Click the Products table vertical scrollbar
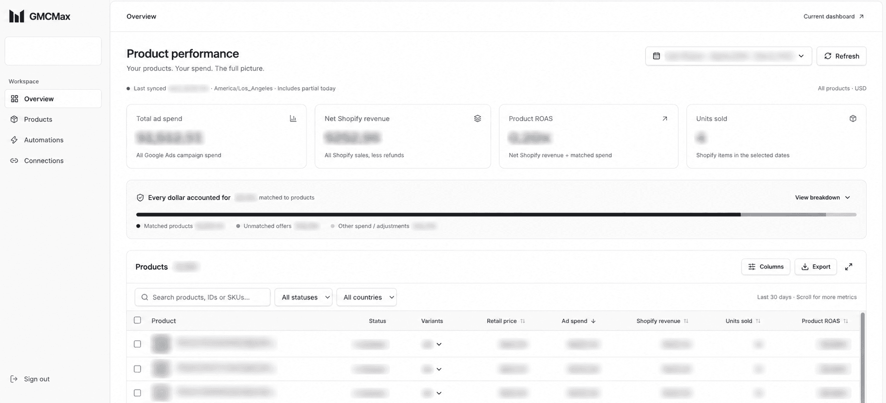 (x=862, y=357)
